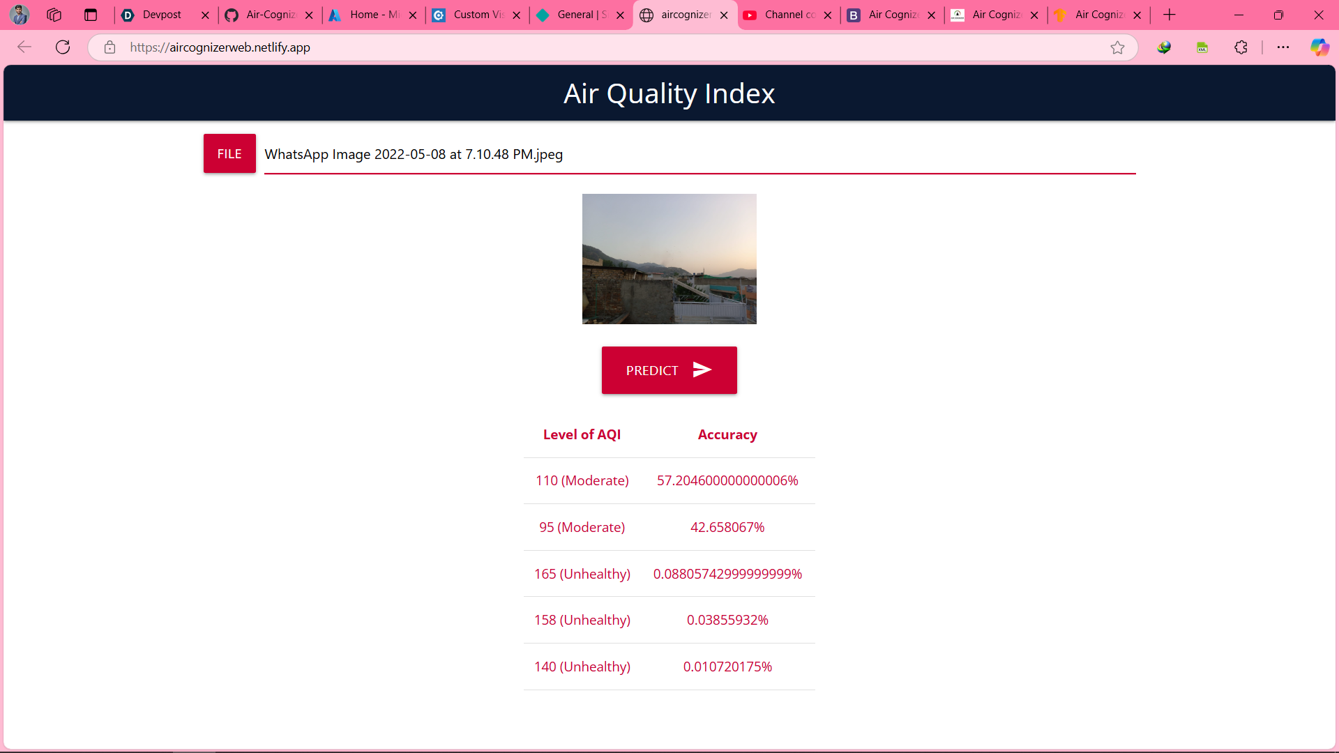Close the Air-Cognizer GitHub tab
The image size is (1339, 753).
309,15
